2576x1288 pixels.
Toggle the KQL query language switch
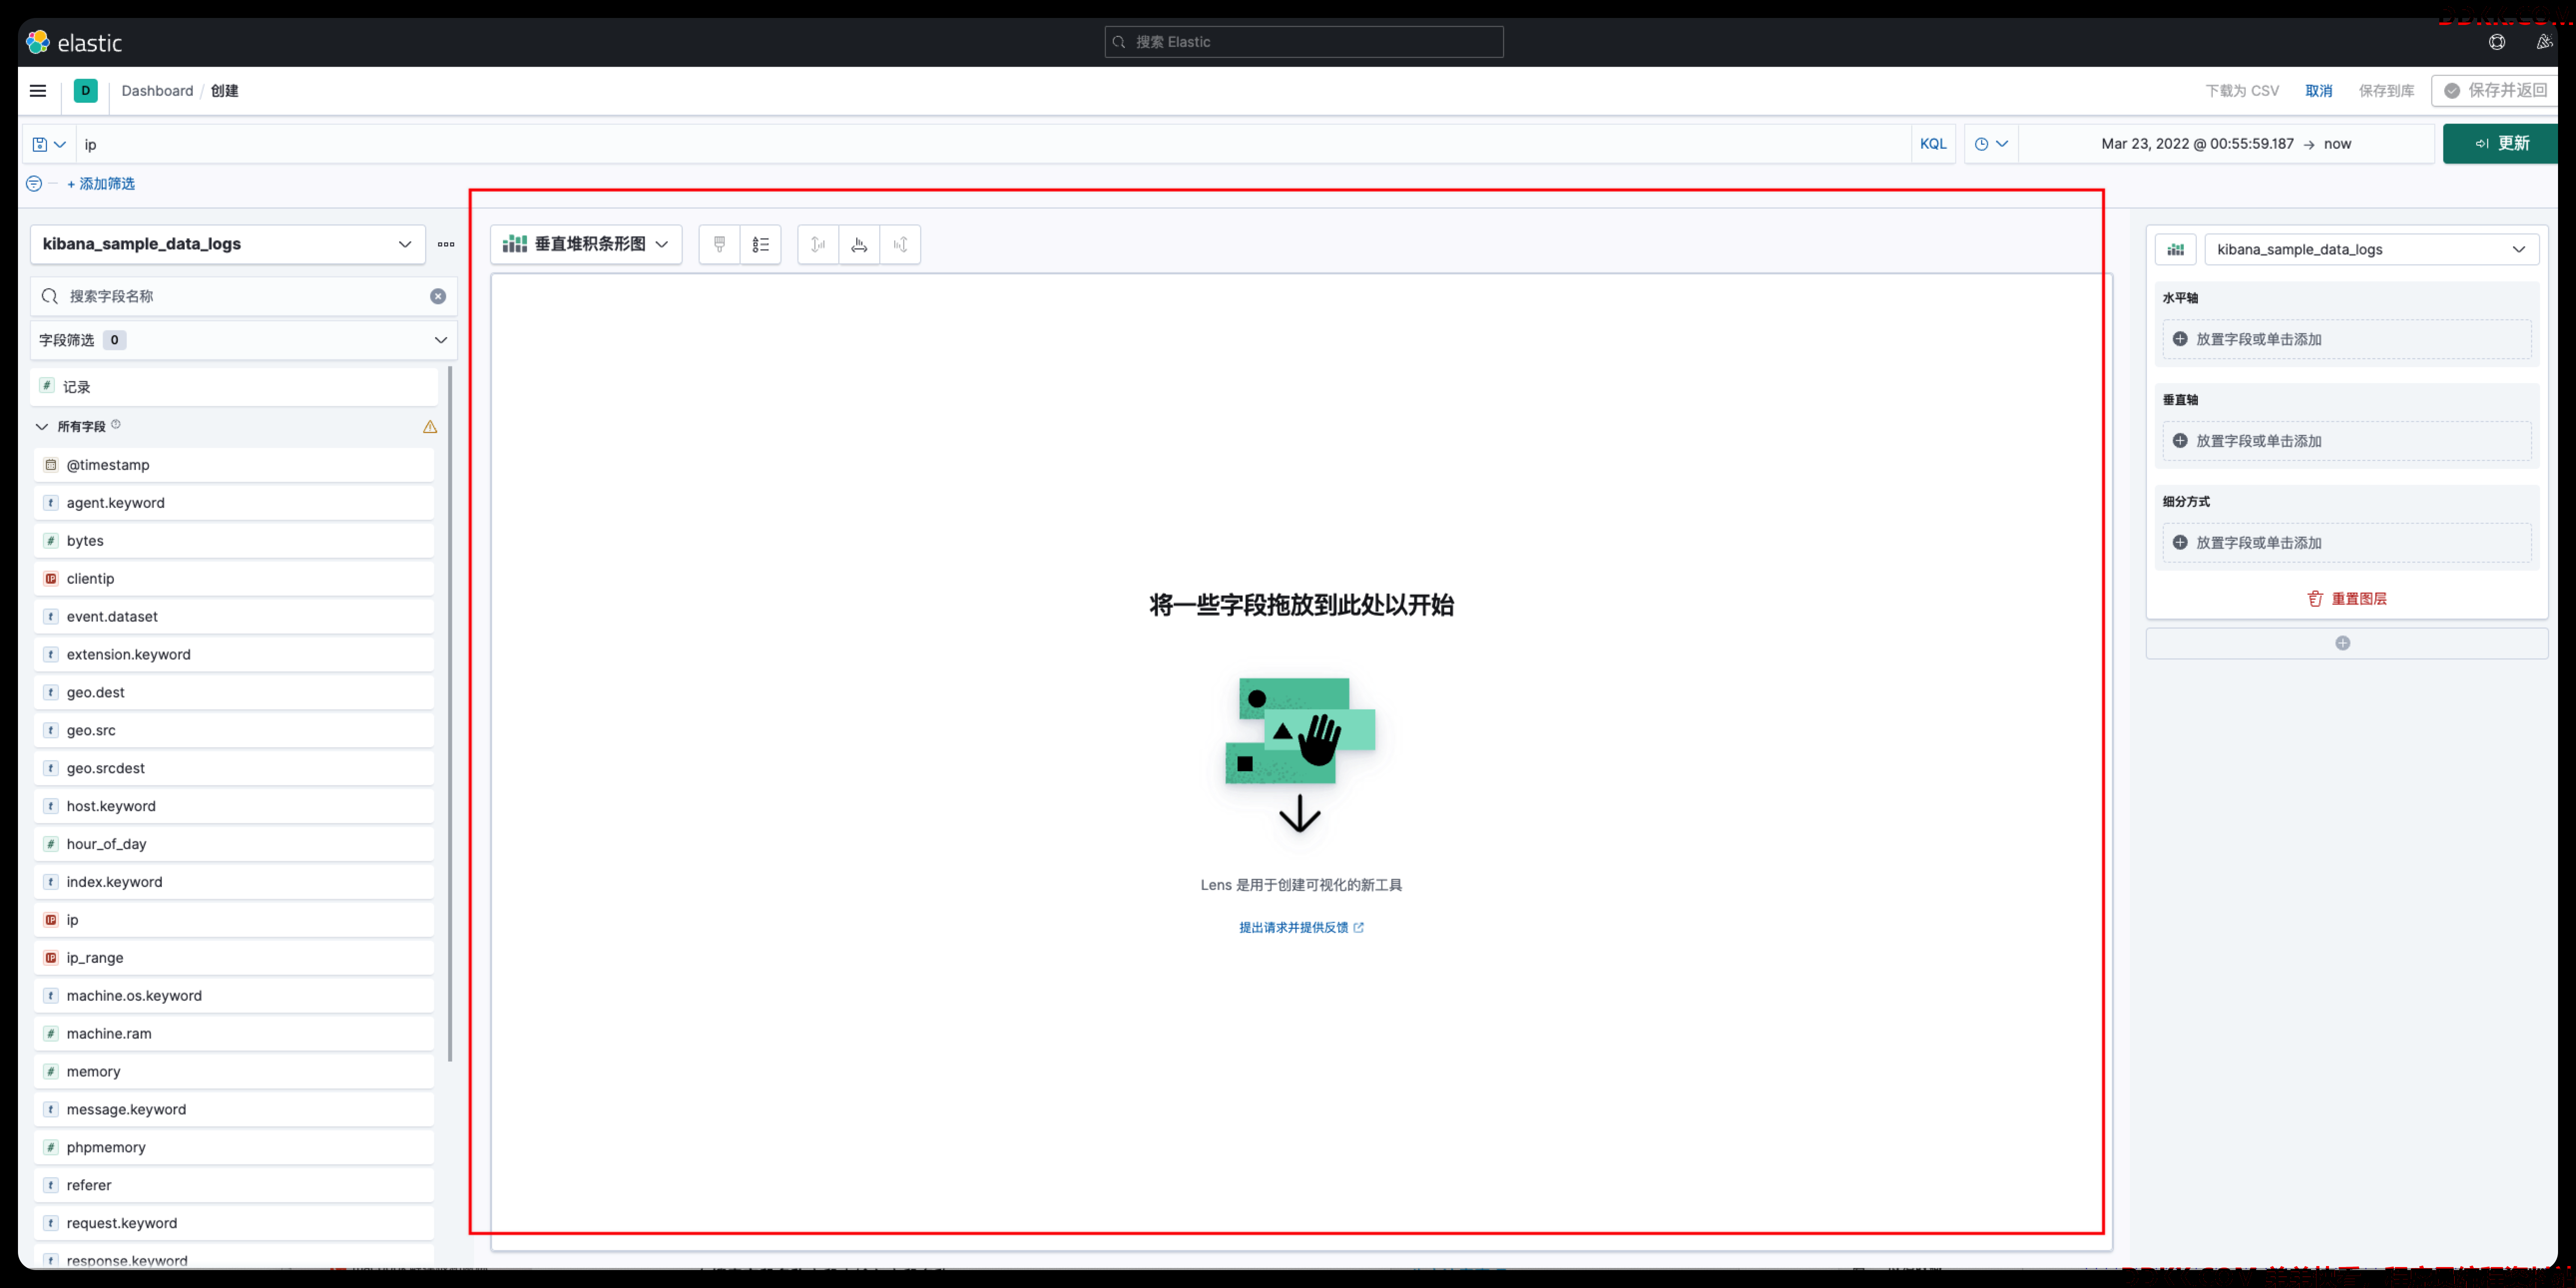point(1933,144)
